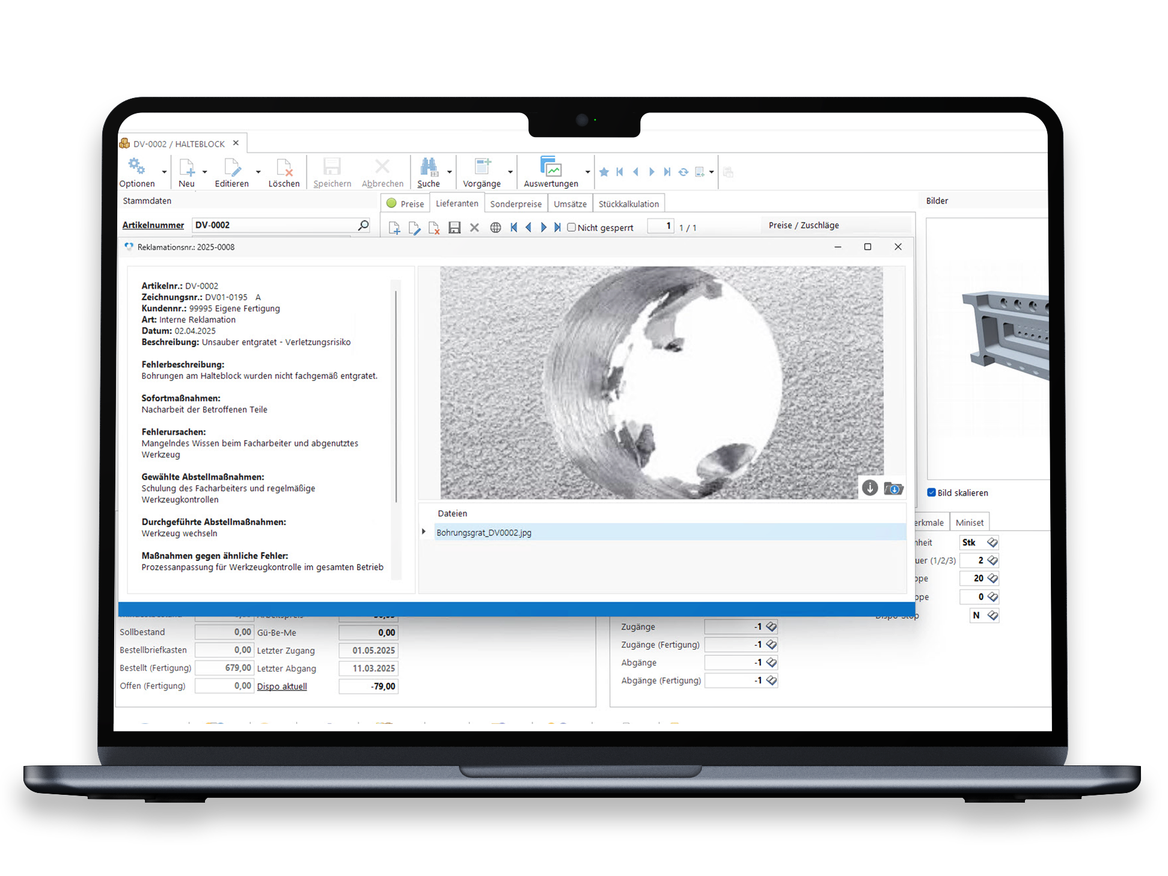This screenshot has width=1168, height=876.
Task: Click the tag icon beside Abgänge (Fertigung)
Action: click(771, 680)
